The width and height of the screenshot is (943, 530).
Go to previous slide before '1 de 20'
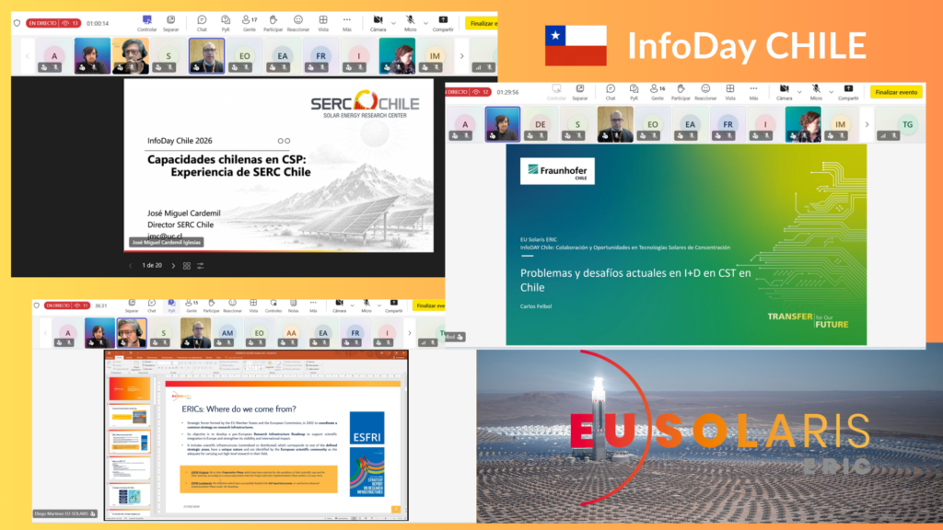(131, 266)
